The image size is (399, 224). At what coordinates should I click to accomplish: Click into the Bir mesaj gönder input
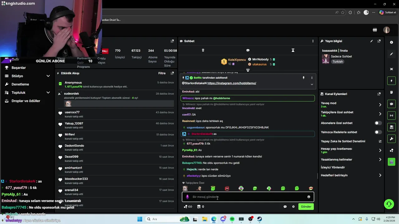[248, 197]
